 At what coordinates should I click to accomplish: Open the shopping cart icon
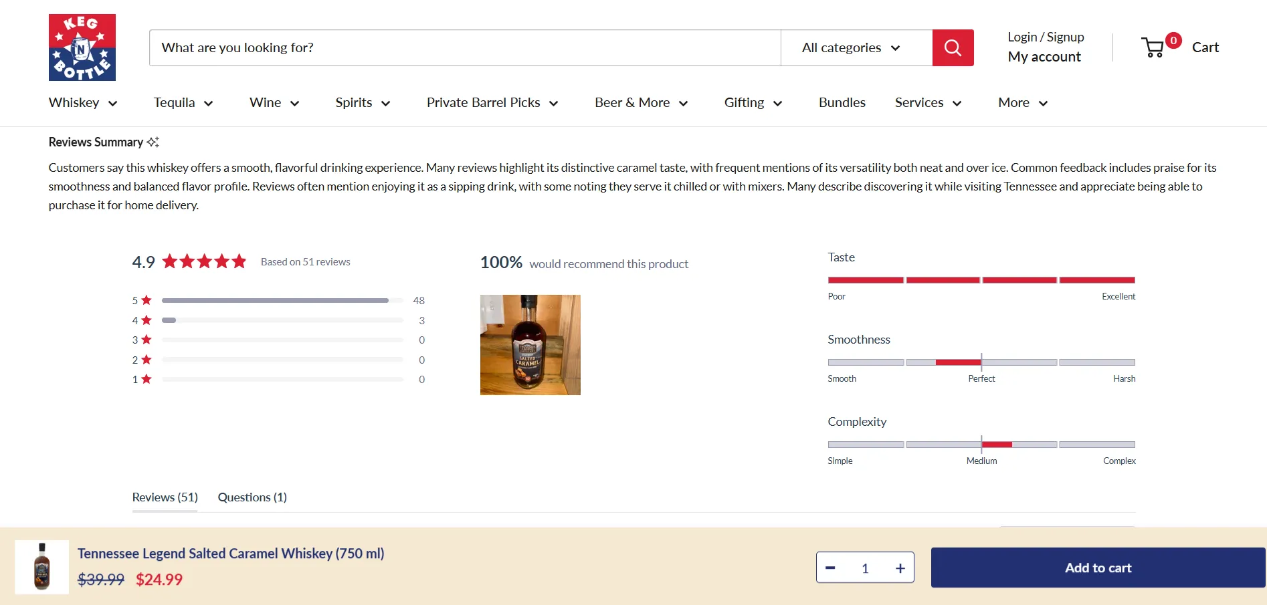click(x=1153, y=47)
